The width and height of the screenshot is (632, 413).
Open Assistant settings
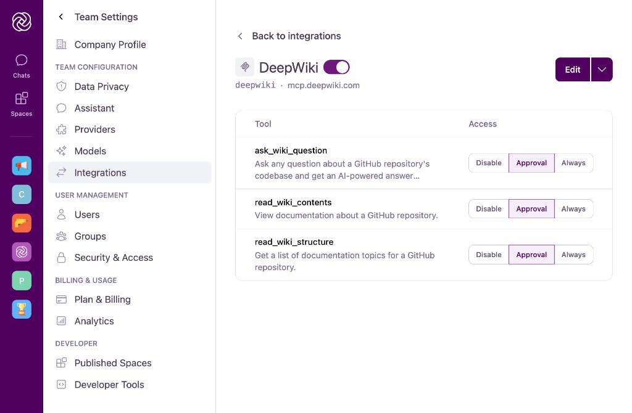130,108
